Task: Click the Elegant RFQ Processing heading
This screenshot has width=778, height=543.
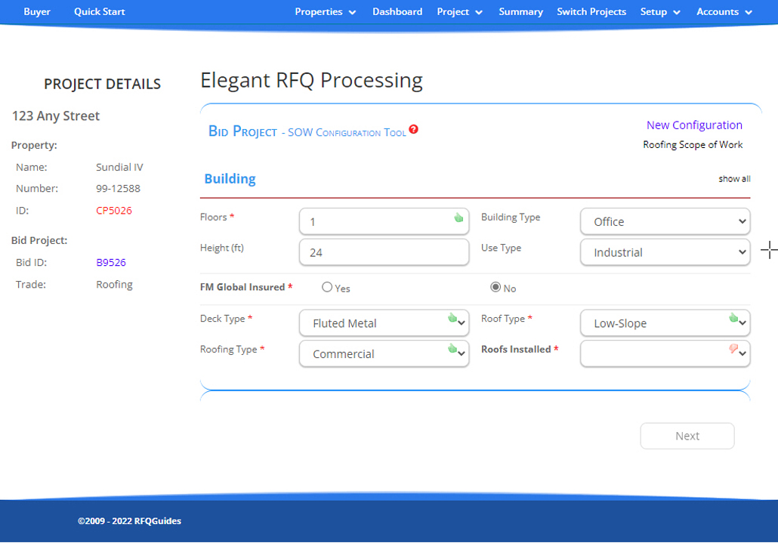Action: click(x=312, y=80)
